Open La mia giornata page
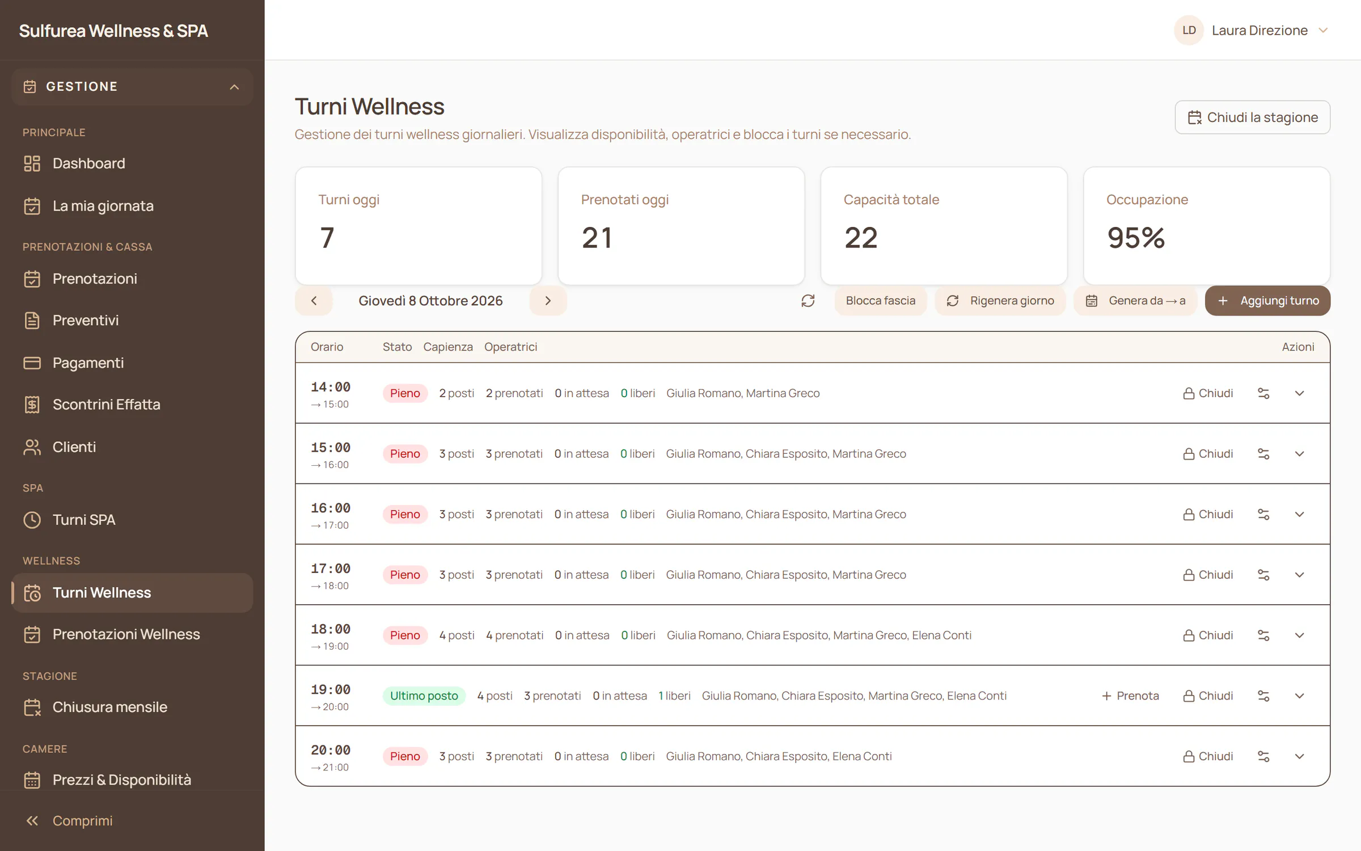 coord(132,206)
